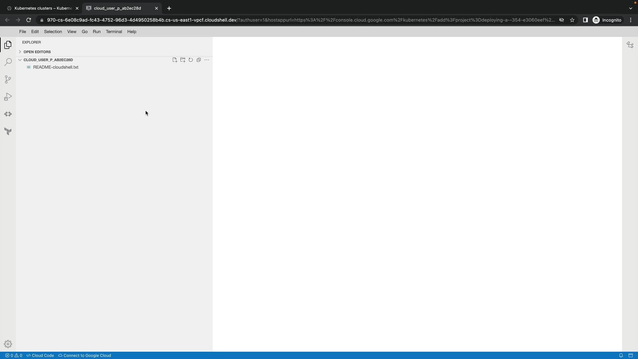Open the Selection menu

tap(53, 32)
